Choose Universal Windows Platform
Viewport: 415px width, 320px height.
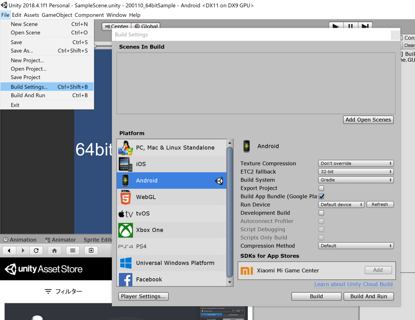tap(172, 263)
